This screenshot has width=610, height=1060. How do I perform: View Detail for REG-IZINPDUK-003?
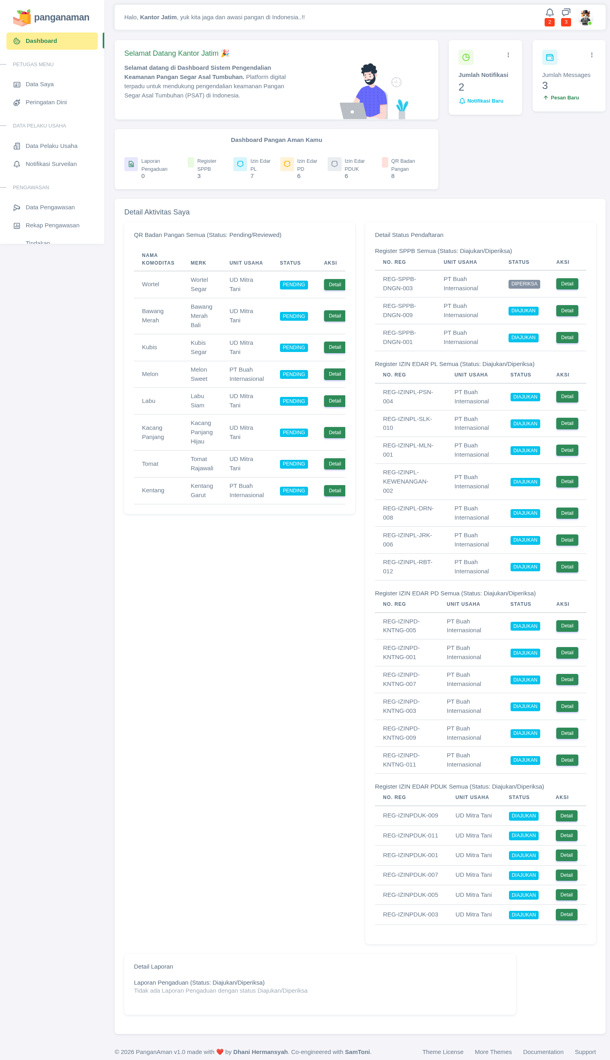coord(566,915)
